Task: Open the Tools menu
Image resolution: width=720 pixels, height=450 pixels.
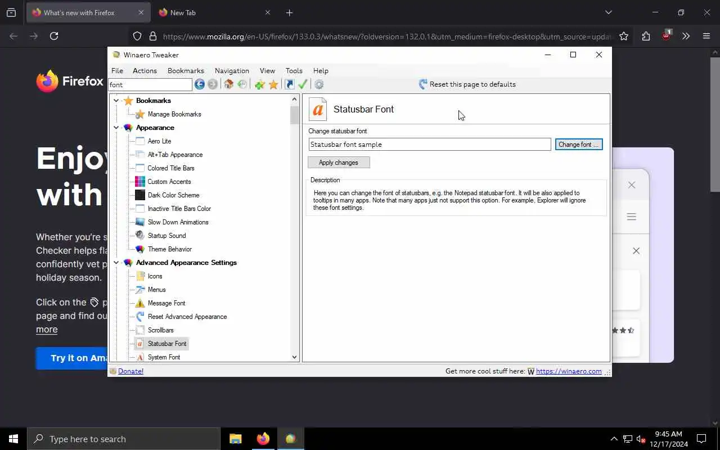Action: click(x=294, y=71)
